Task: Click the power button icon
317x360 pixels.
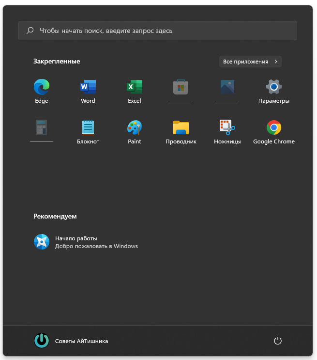Action: [277, 341]
